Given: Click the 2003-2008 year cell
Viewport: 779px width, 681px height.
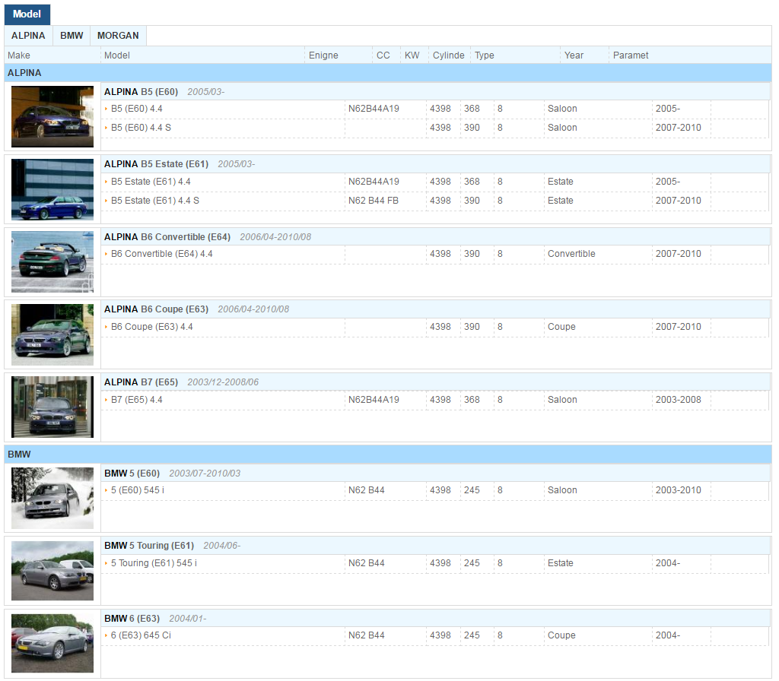Looking at the screenshot, I should tap(678, 400).
